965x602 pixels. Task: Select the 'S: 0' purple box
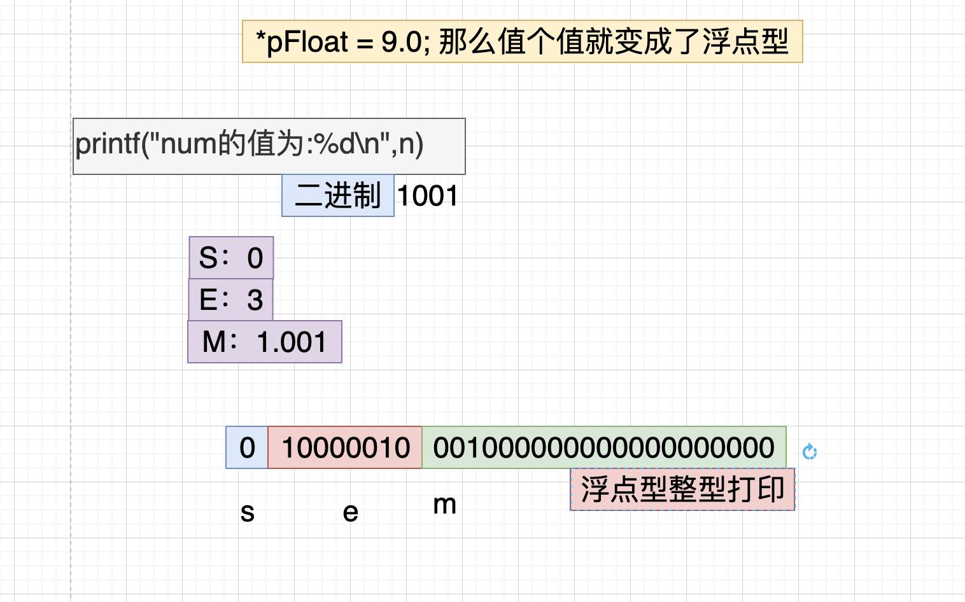click(x=231, y=258)
